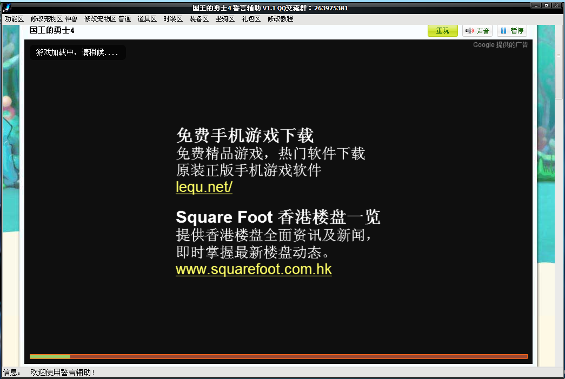The image size is (565, 379).
Task: Minimize the 誓言辅助 window
Action: pos(536,5)
